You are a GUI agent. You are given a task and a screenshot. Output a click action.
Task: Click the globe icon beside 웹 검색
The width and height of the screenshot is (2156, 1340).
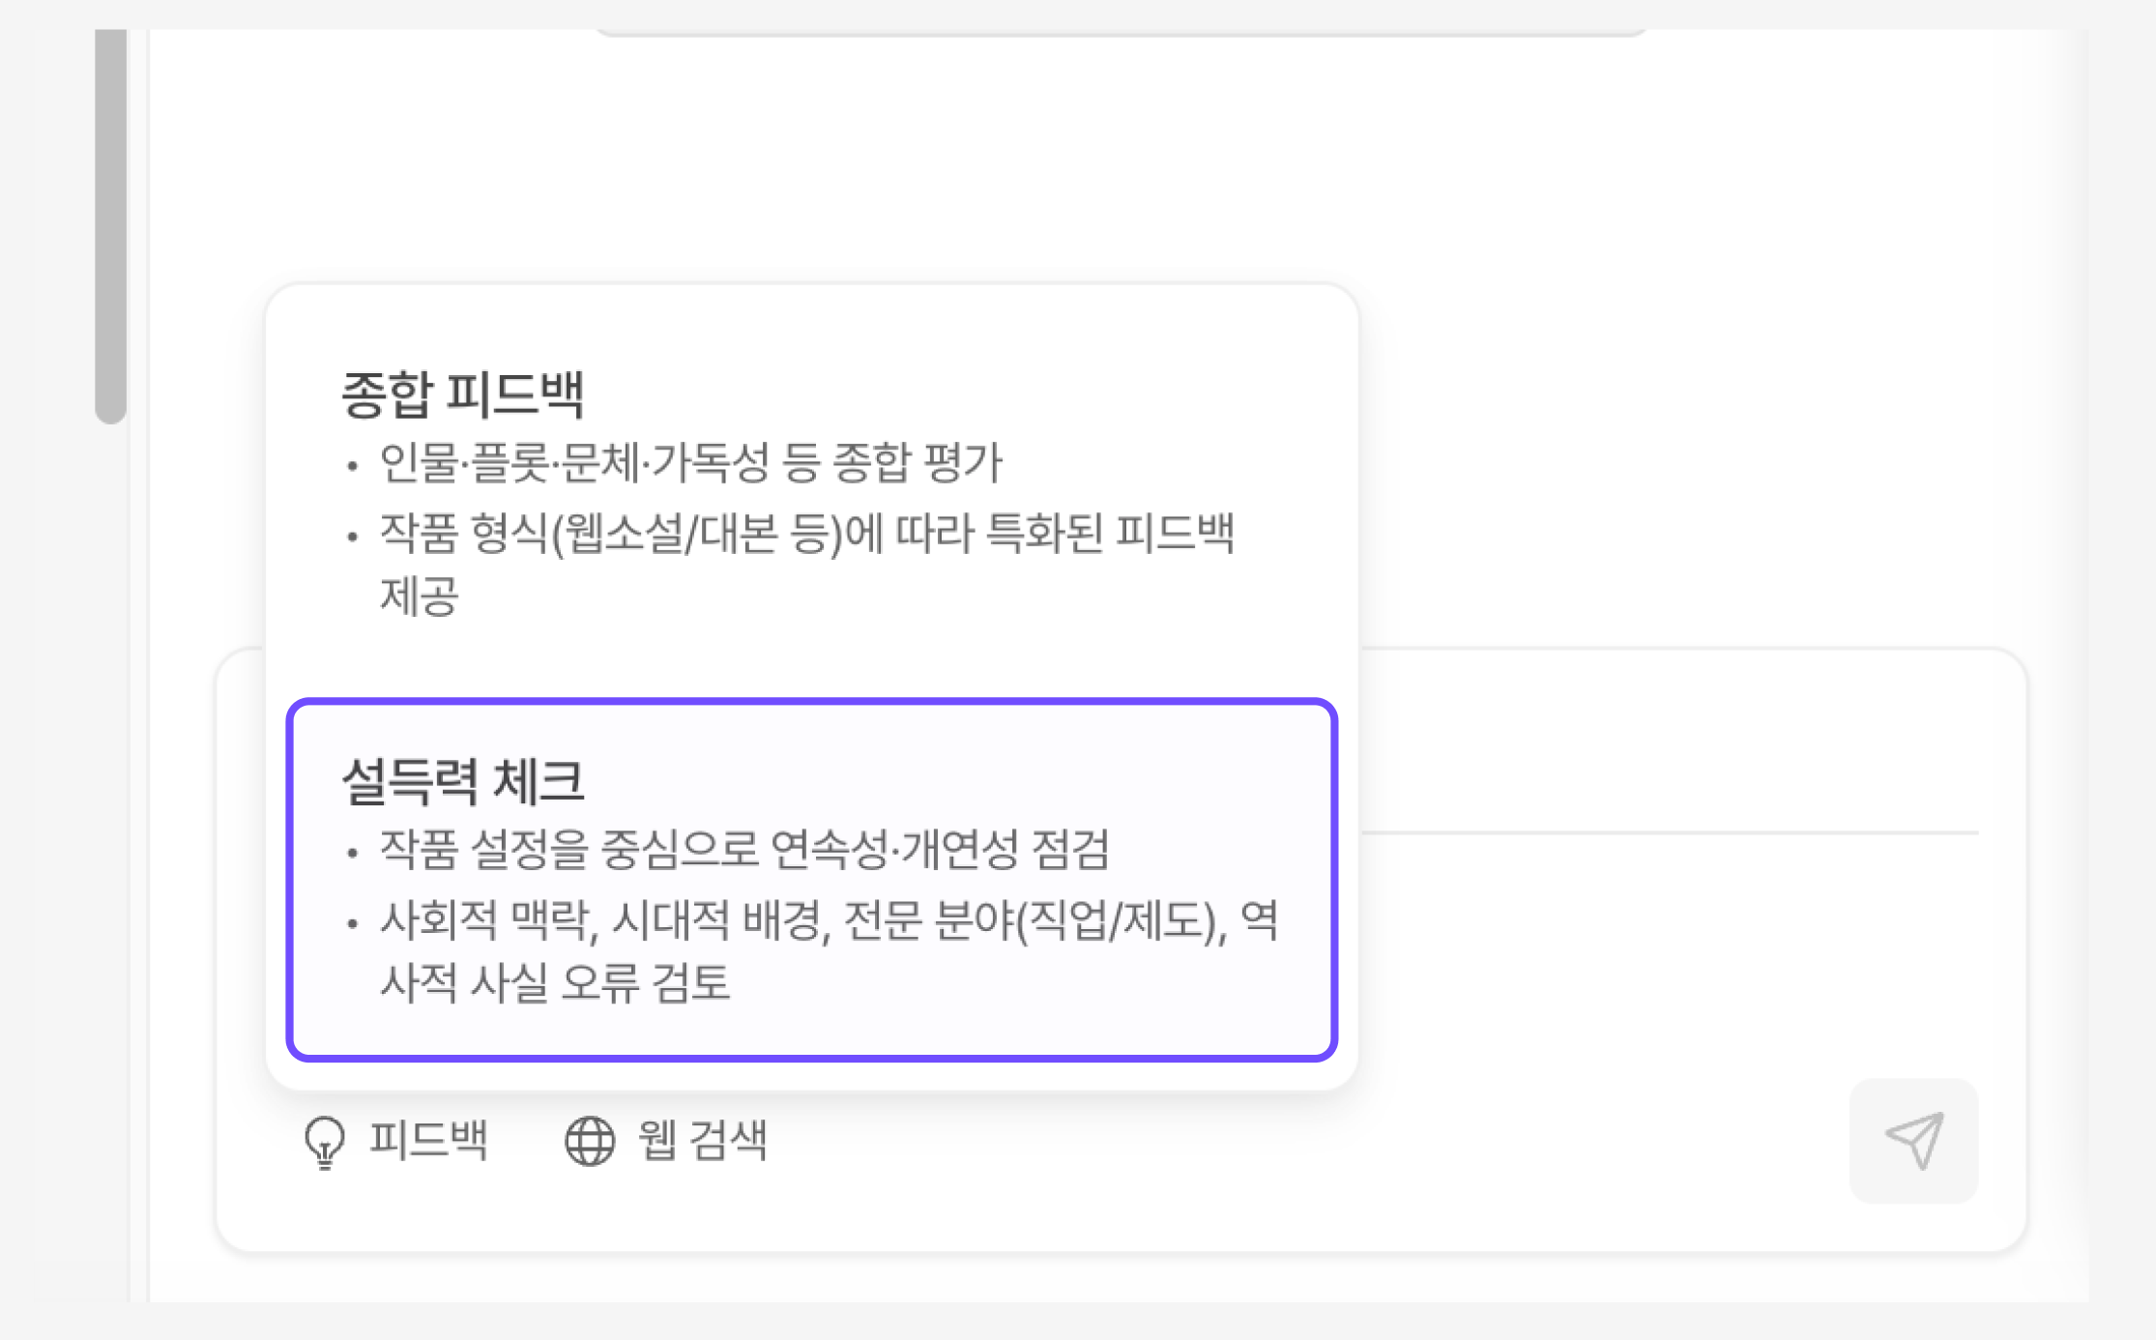click(x=590, y=1141)
